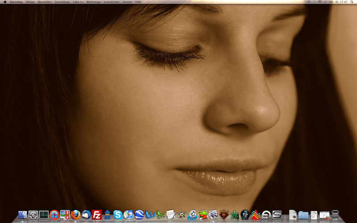Open Skype from the dock
The height and width of the screenshot is (223, 357).
point(118,215)
